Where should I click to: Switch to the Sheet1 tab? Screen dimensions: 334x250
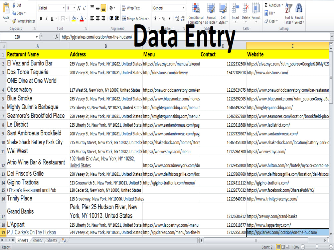[x=23, y=240]
